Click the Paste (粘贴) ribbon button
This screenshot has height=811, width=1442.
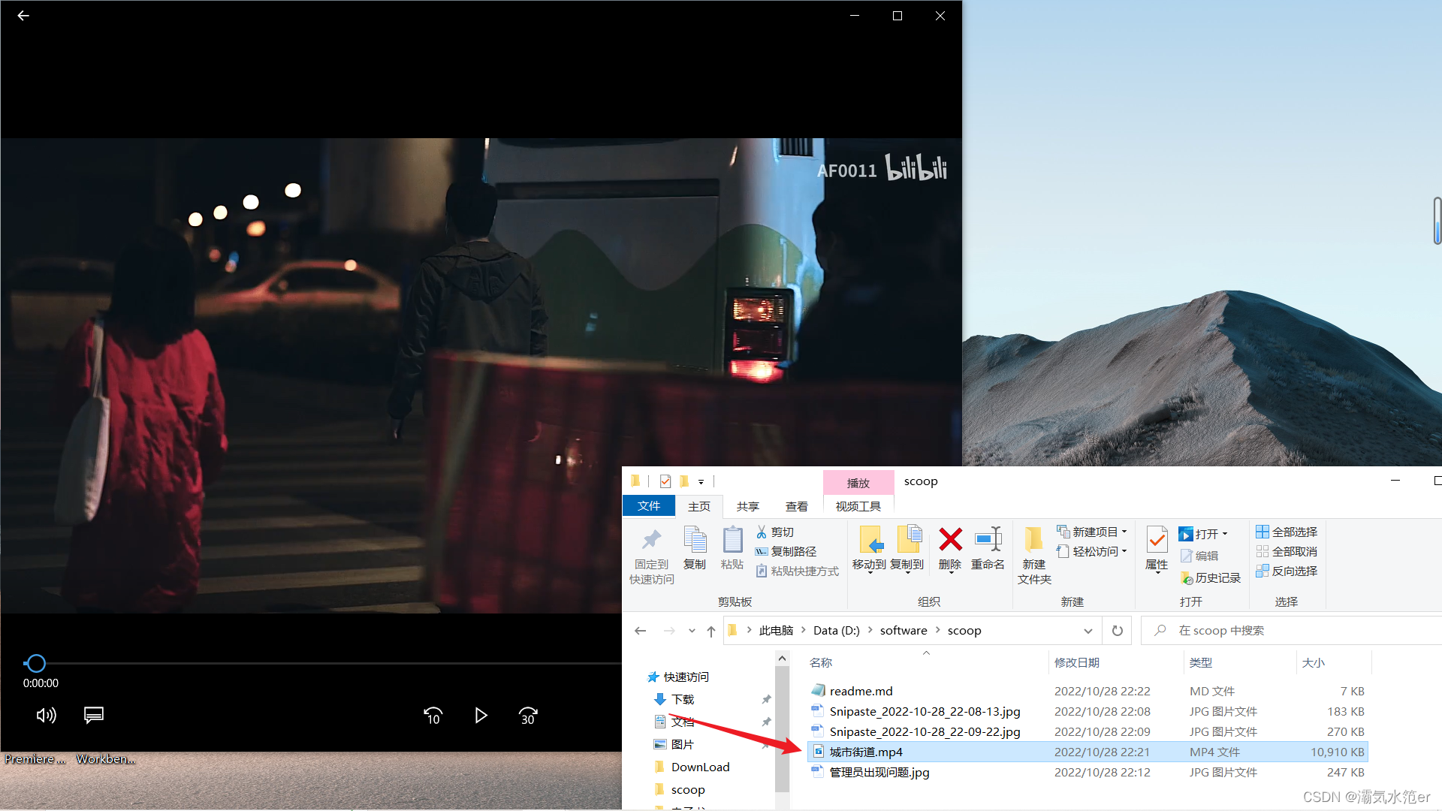click(x=732, y=549)
